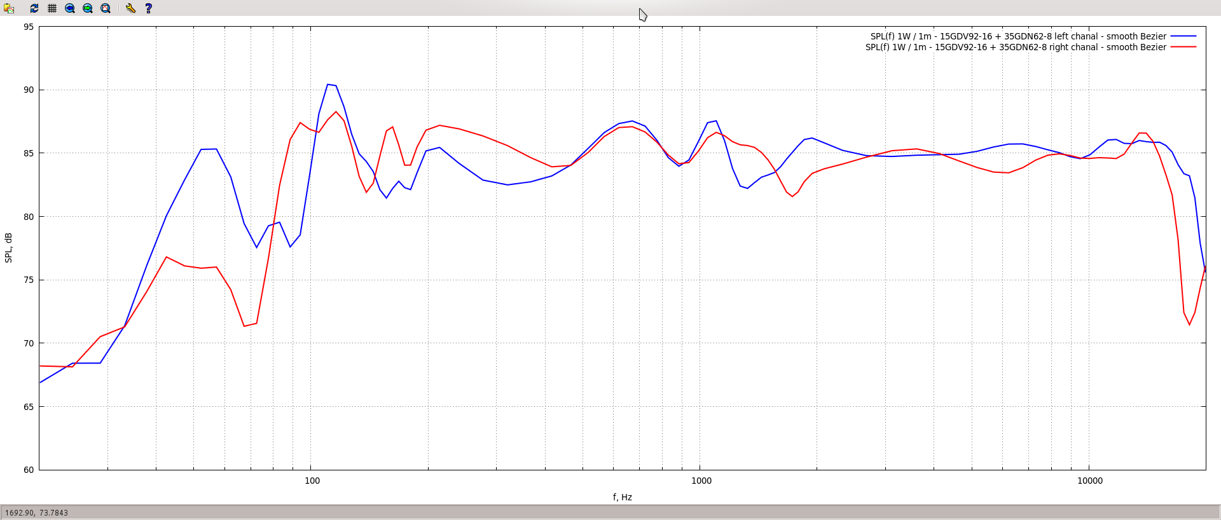The image size is (1221, 520).
Task: Click the 10000 tick label on the x-axis
Action: pos(1090,481)
